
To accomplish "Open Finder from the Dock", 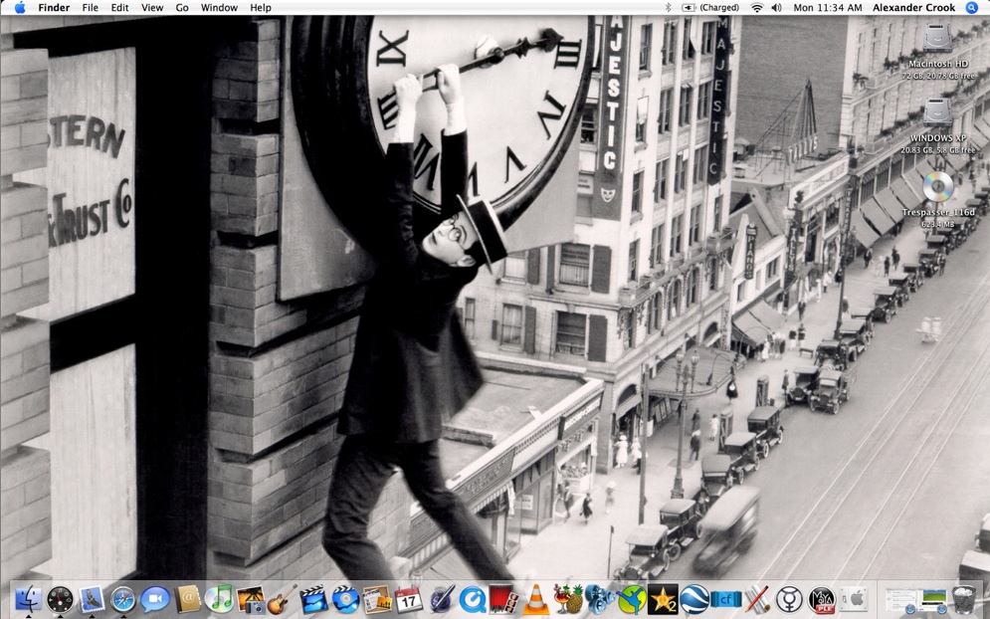I will pos(29,599).
